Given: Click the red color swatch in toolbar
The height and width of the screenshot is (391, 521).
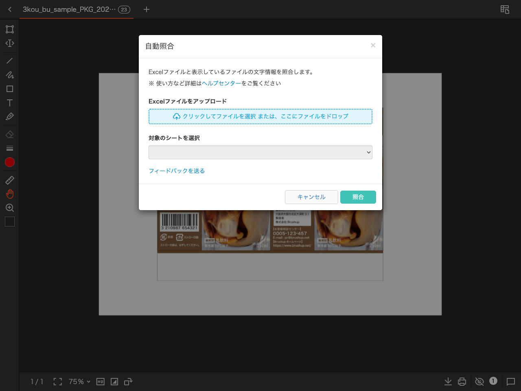Looking at the screenshot, I should click(x=9, y=162).
